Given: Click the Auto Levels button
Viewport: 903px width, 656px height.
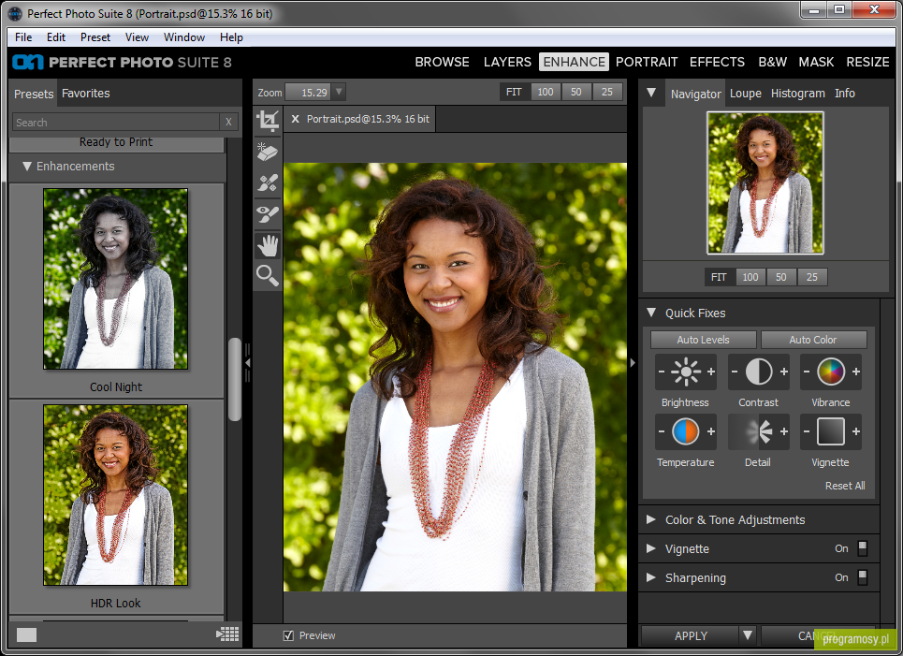Looking at the screenshot, I should 703,340.
